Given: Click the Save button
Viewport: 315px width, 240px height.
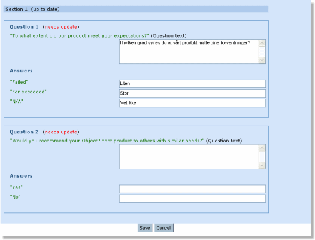Looking at the screenshot, I should [x=145, y=228].
